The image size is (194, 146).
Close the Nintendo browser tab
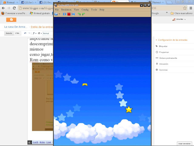163,2
